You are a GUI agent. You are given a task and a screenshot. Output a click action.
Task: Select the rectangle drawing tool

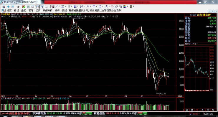pos(94,6)
